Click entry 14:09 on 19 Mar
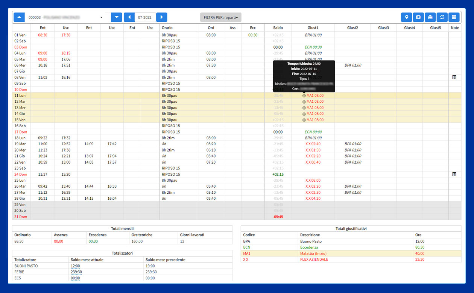Viewport: 474px width, 293px height. (x=89, y=144)
